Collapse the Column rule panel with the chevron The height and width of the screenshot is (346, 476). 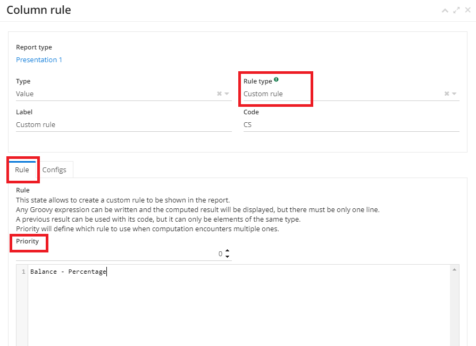445,11
